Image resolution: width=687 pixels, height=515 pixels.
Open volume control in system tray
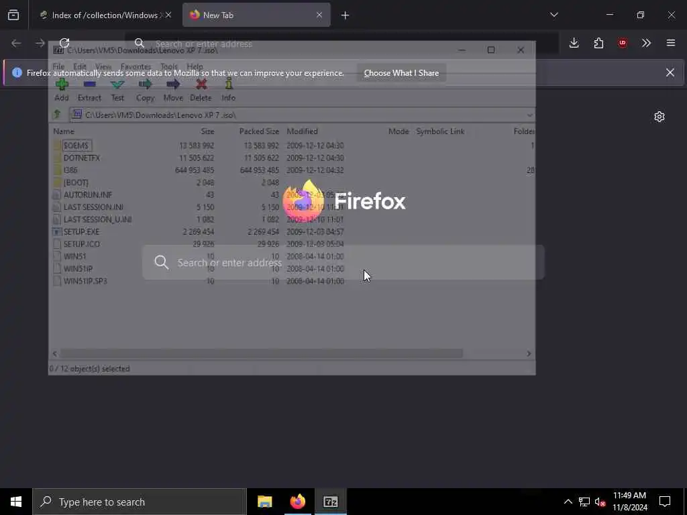point(600,502)
